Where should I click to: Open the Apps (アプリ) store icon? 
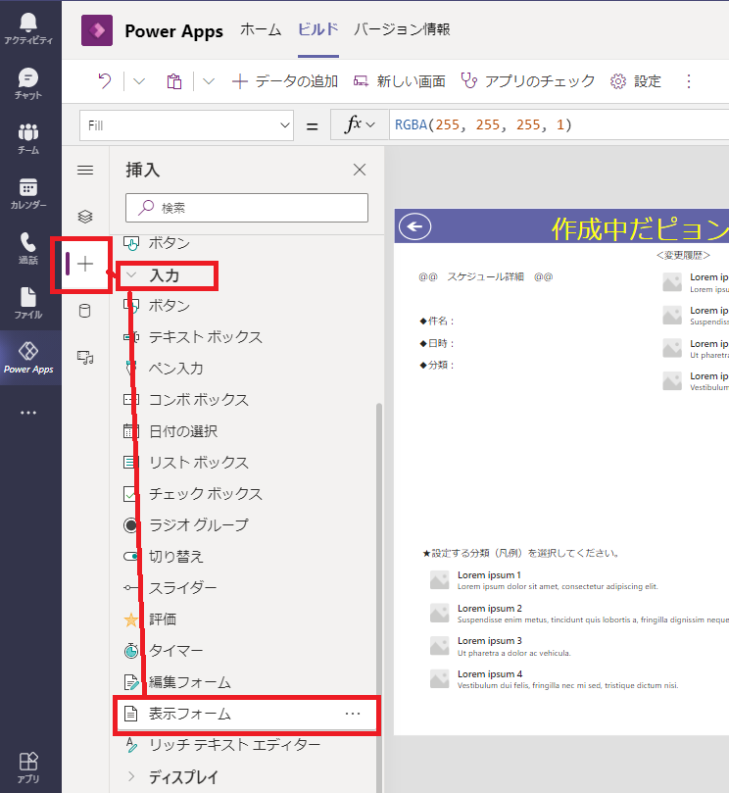click(28, 768)
